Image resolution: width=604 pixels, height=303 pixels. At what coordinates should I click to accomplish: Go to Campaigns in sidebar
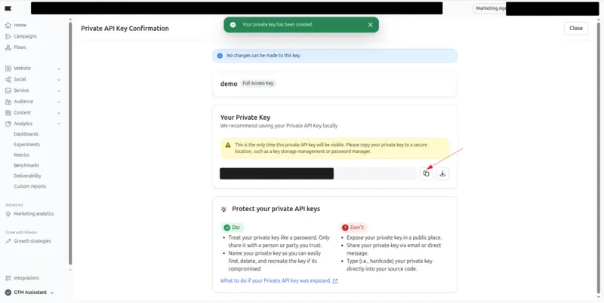click(x=25, y=36)
